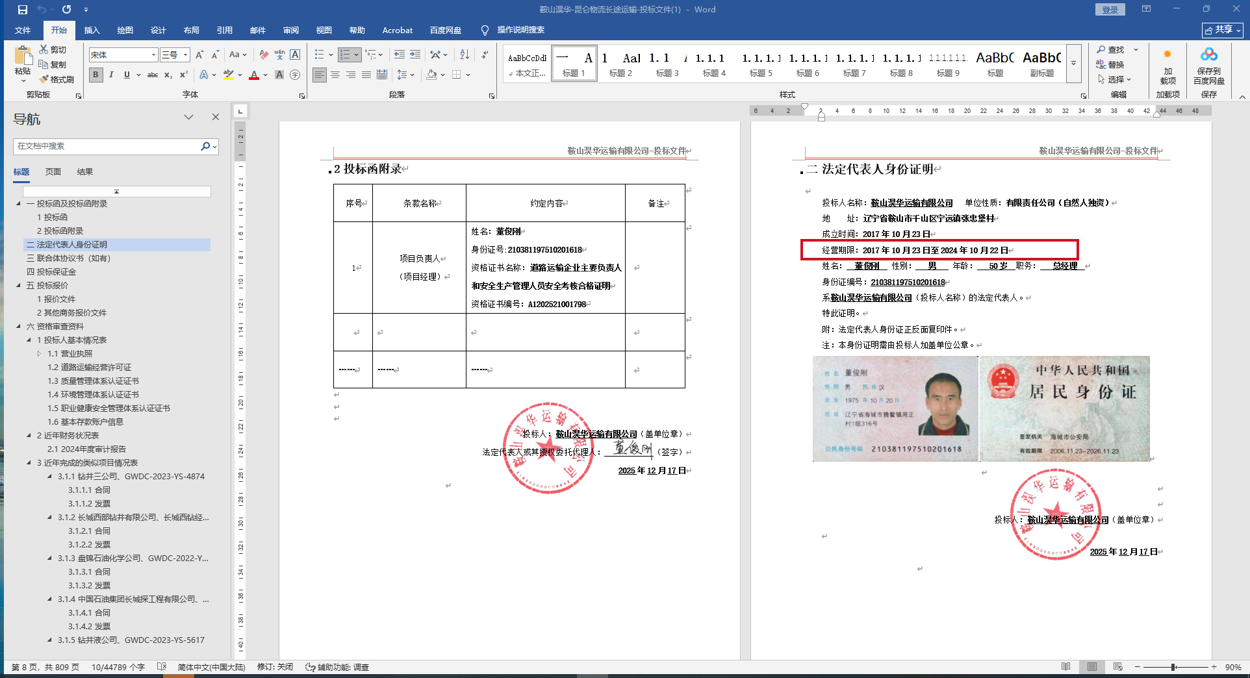The width and height of the screenshot is (1250, 678).
Task: Toggle bold formatting
Action: [x=96, y=75]
